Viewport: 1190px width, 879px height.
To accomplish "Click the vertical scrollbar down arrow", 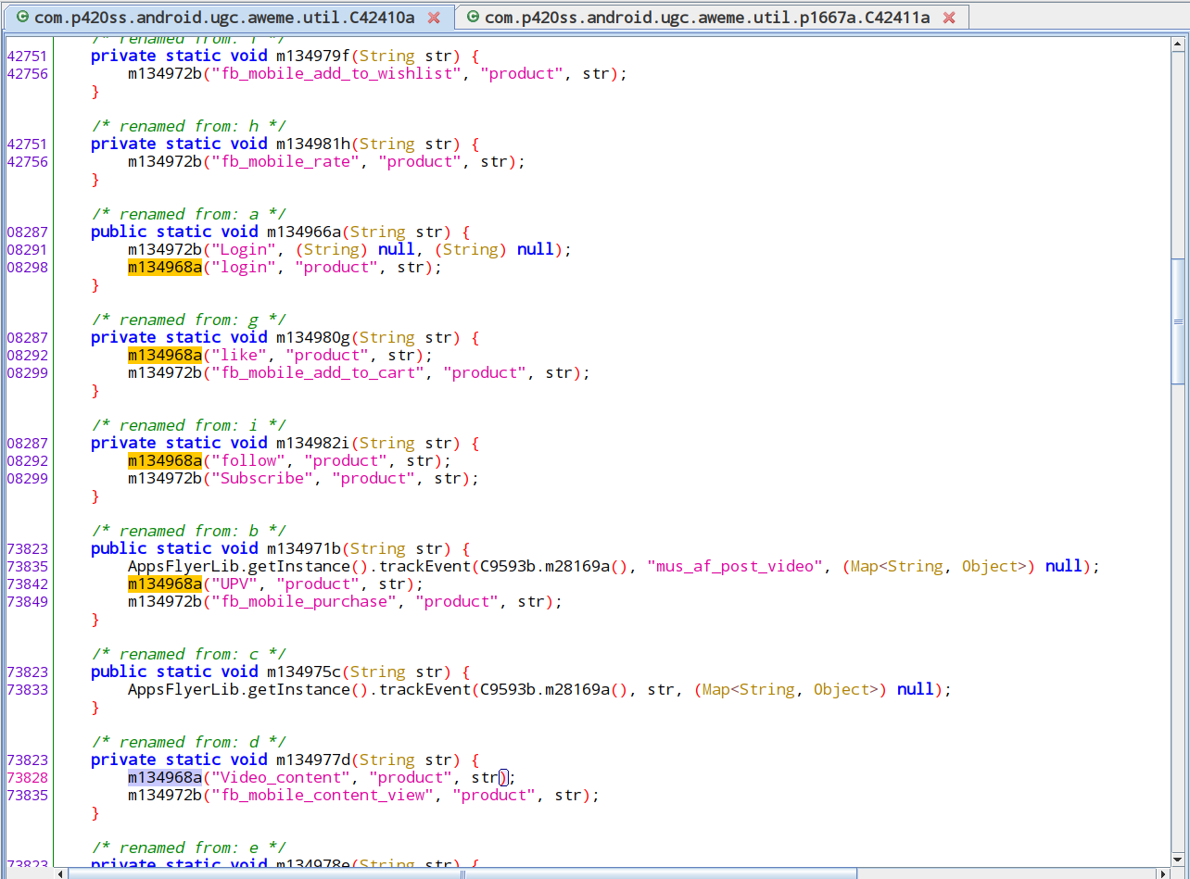I will point(1178,859).
